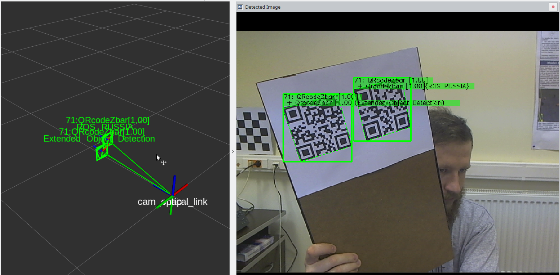Click the Detected Image window icon

pyautogui.click(x=240, y=7)
